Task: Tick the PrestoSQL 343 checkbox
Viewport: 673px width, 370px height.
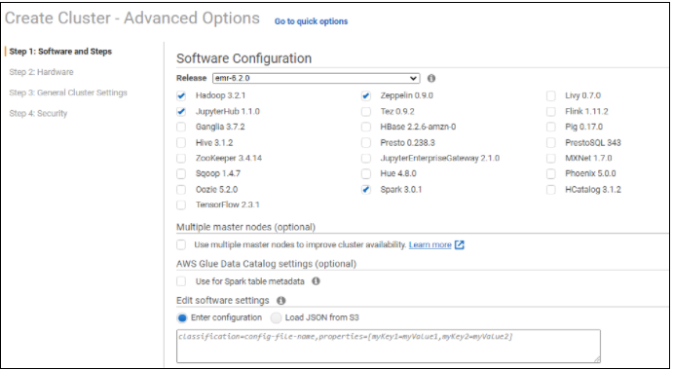Action: 550,142
